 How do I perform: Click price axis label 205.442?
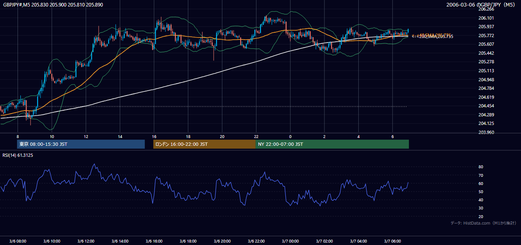pyautogui.click(x=486, y=53)
